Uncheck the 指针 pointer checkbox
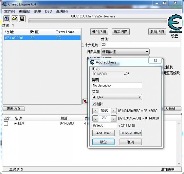 click(x=94, y=104)
